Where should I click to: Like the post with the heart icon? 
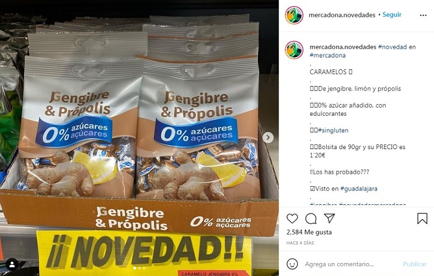pos(292,218)
